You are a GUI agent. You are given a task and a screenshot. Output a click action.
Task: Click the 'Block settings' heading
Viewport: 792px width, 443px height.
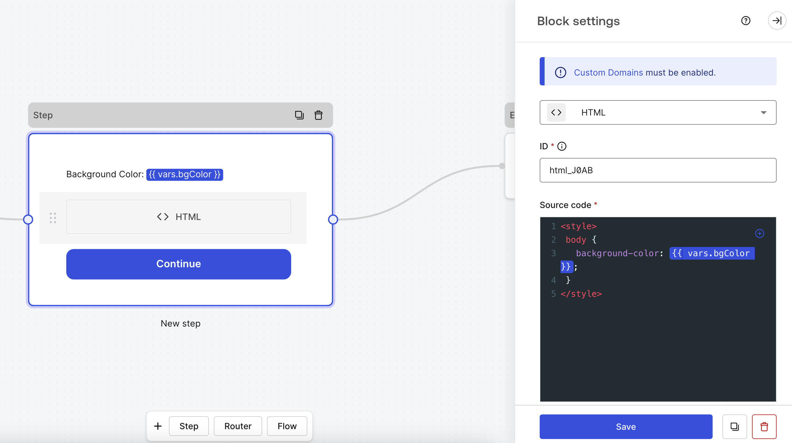578,21
